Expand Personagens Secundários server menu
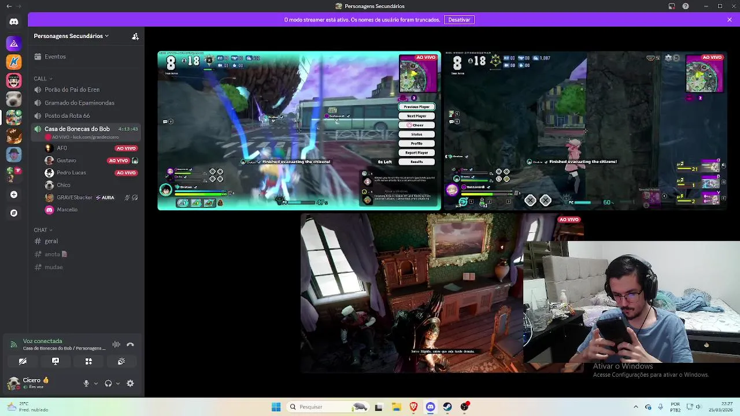The image size is (740, 416). click(x=71, y=36)
